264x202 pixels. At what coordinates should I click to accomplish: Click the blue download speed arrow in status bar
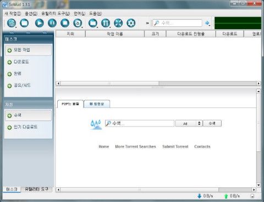click(200, 196)
